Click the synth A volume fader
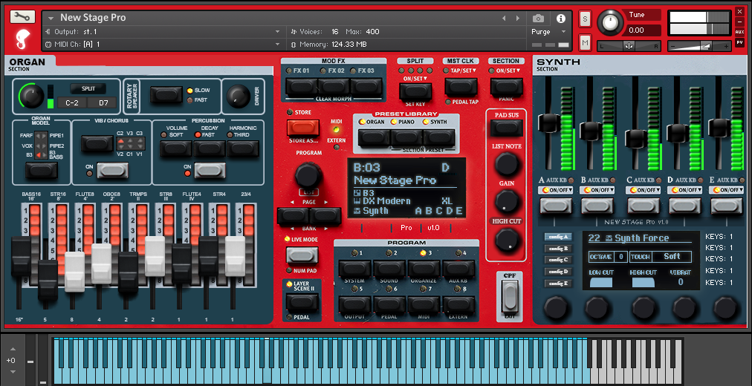Screen dimensions: 752x386 (548, 122)
